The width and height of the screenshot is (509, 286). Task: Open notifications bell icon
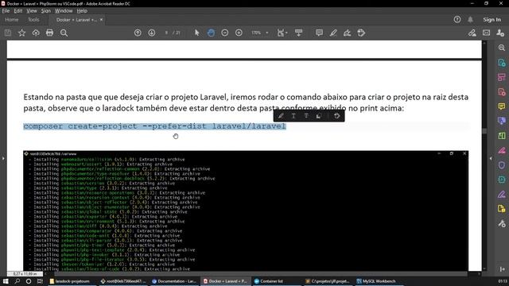[470, 19]
